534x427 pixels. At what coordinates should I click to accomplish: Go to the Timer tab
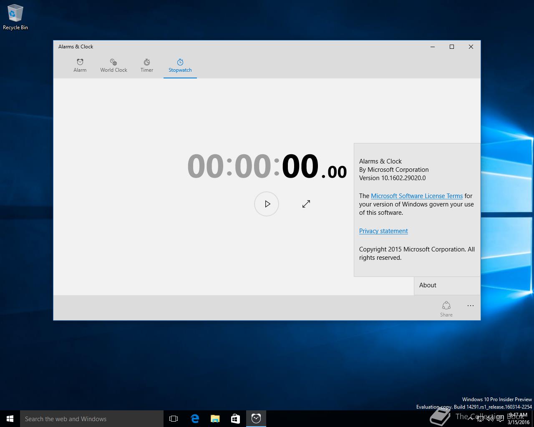(x=147, y=65)
